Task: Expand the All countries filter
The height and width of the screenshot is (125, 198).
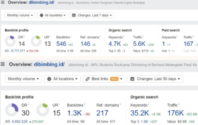Action: pyautogui.click(x=52, y=15)
